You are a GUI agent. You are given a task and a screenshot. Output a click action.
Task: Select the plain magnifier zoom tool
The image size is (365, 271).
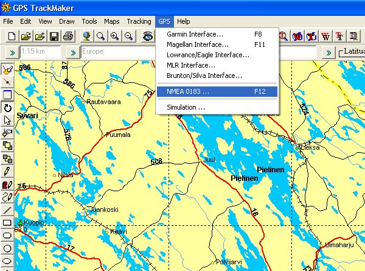[x=100, y=37]
